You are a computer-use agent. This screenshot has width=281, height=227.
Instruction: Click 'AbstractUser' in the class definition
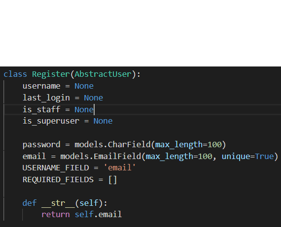pyautogui.click(x=103, y=74)
